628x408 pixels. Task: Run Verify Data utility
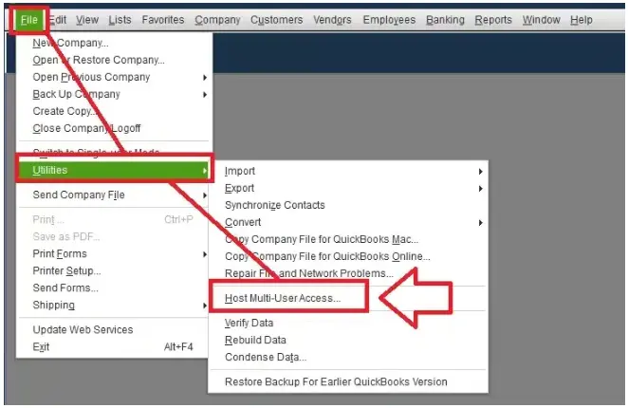click(347, 323)
